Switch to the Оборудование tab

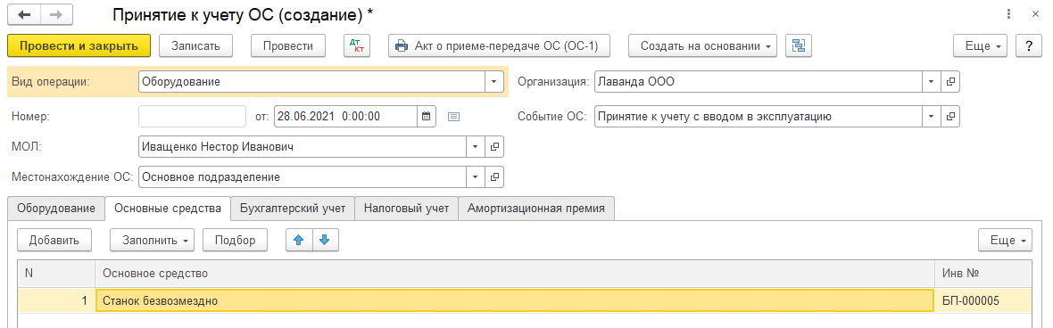click(x=56, y=208)
